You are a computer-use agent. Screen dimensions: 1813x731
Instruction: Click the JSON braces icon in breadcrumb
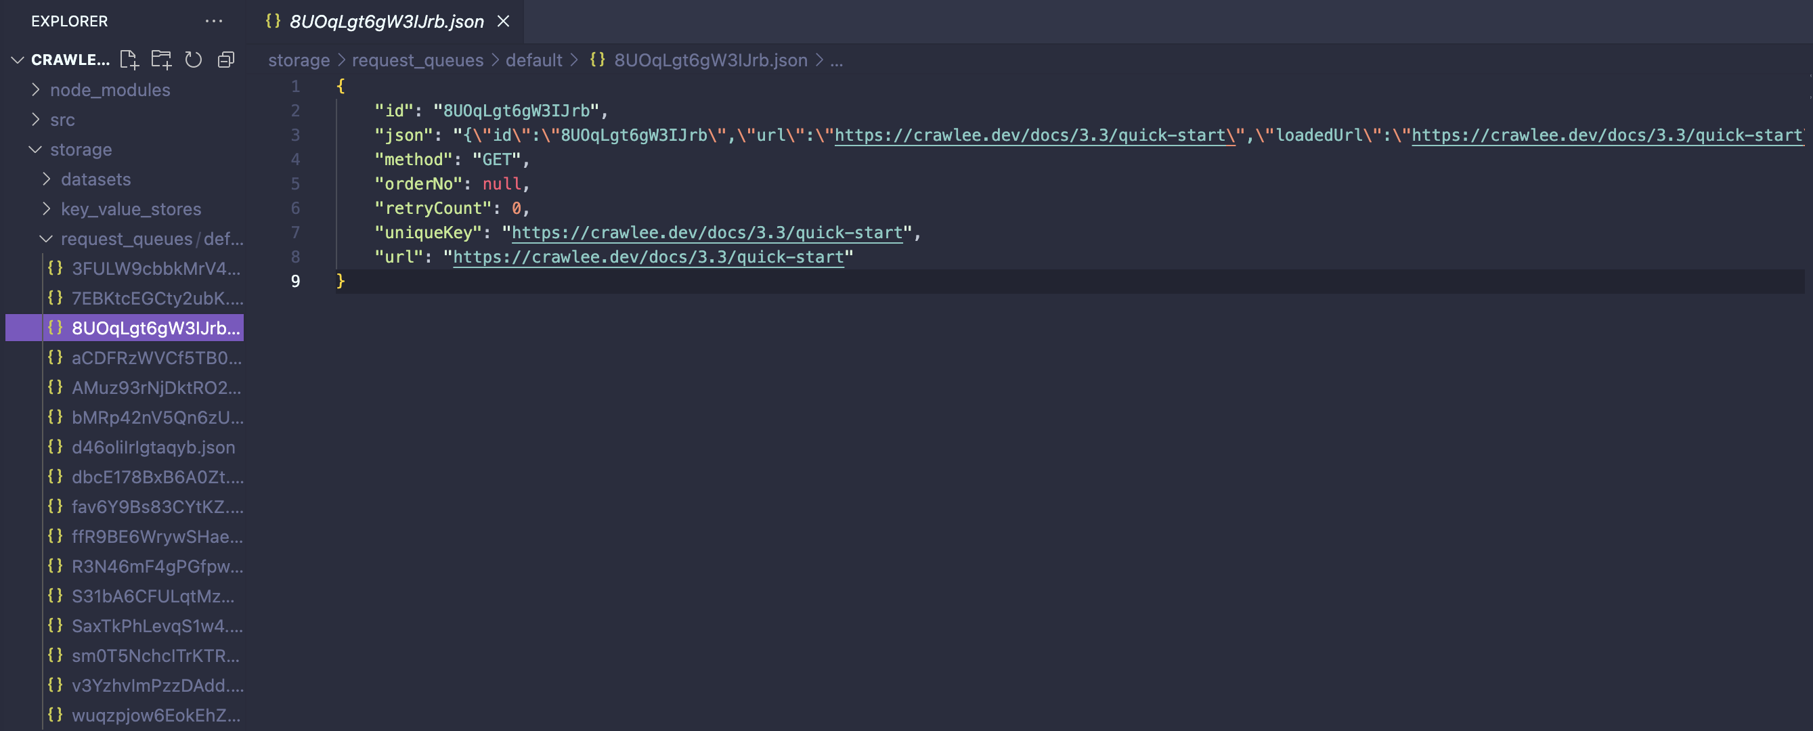click(x=597, y=60)
